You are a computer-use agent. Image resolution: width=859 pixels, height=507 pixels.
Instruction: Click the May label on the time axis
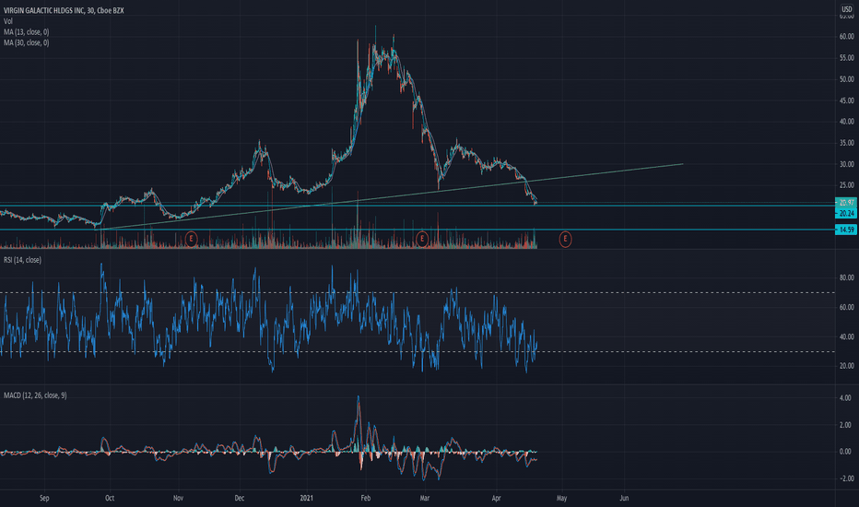[561, 498]
